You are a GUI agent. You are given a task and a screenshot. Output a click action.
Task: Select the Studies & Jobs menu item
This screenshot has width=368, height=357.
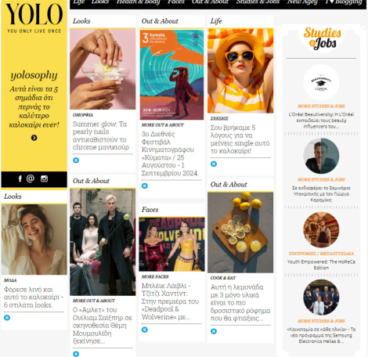258,2
